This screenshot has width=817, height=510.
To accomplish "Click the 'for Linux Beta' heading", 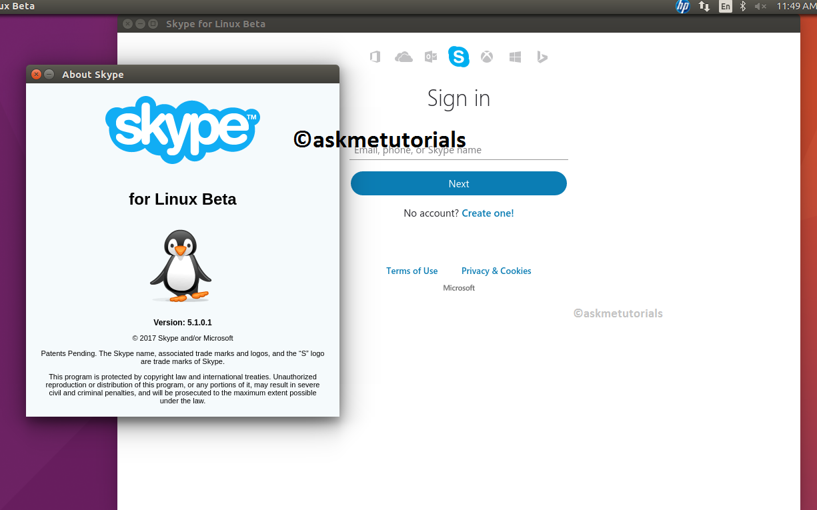I will point(183,199).
